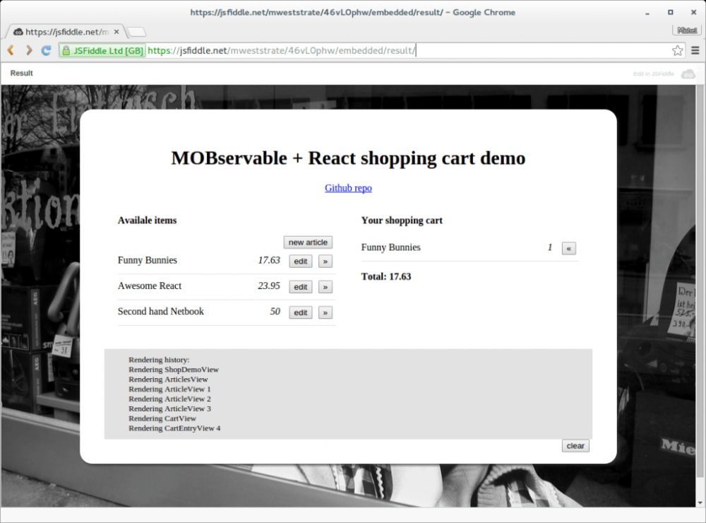
Task: Bookmark this page with the star icon
Action: [x=677, y=50]
